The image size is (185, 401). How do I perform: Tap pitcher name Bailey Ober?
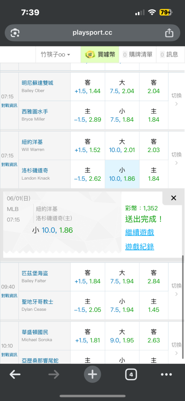coord(33,91)
